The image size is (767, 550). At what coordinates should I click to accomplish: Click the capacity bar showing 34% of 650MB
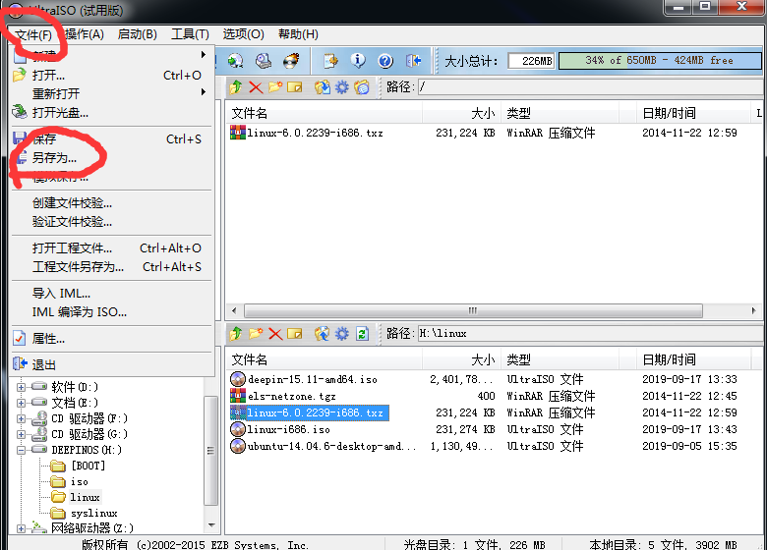pyautogui.click(x=660, y=61)
